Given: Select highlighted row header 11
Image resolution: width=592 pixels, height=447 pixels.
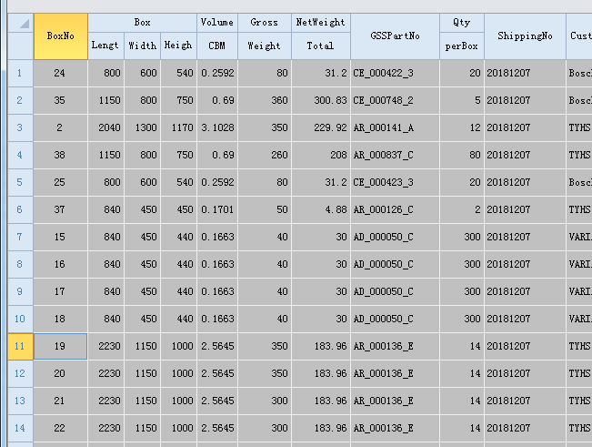Looking at the screenshot, I should [x=20, y=346].
